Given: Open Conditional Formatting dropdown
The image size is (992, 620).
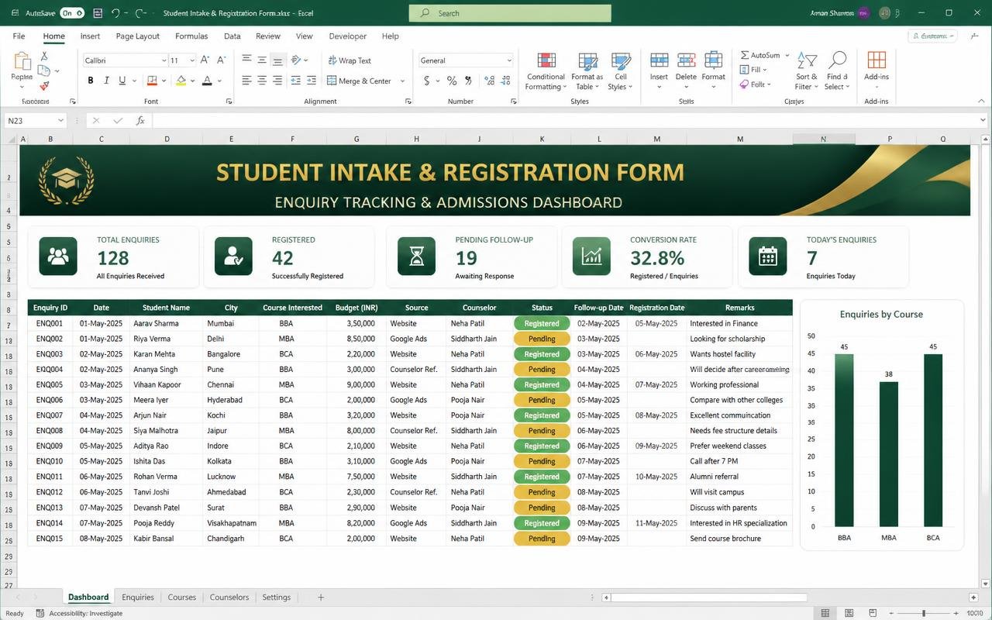Looking at the screenshot, I should pyautogui.click(x=546, y=72).
